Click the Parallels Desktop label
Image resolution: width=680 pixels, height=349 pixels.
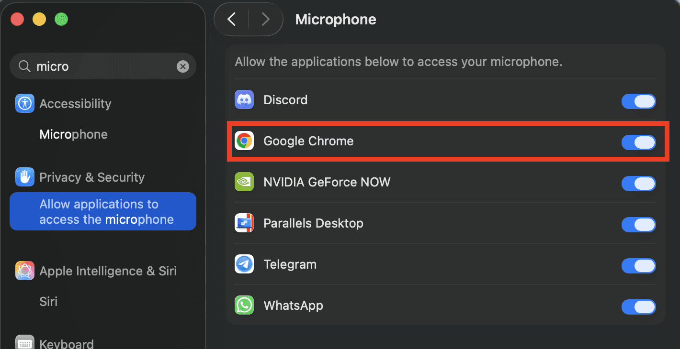coord(314,223)
